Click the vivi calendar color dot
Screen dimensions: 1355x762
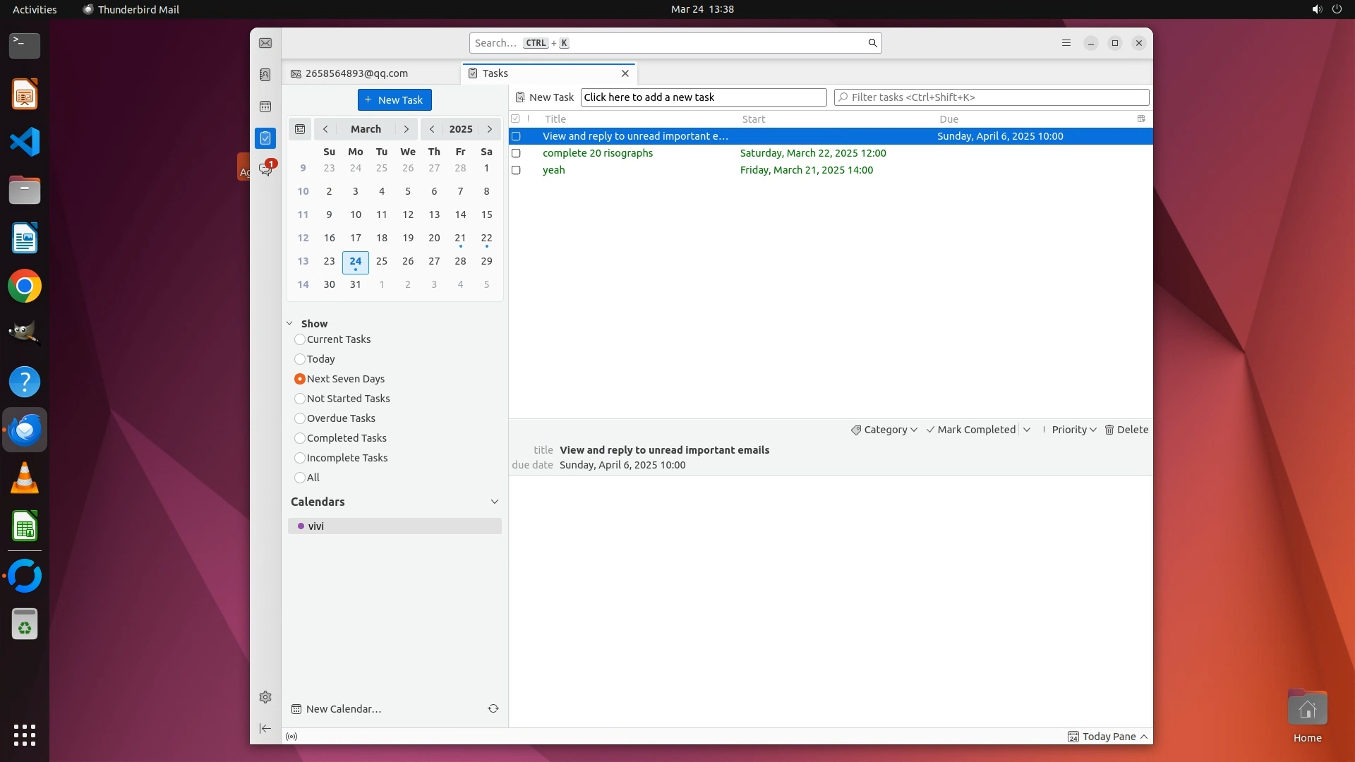point(301,526)
